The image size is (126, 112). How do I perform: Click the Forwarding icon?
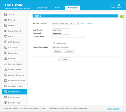coord(6,53)
